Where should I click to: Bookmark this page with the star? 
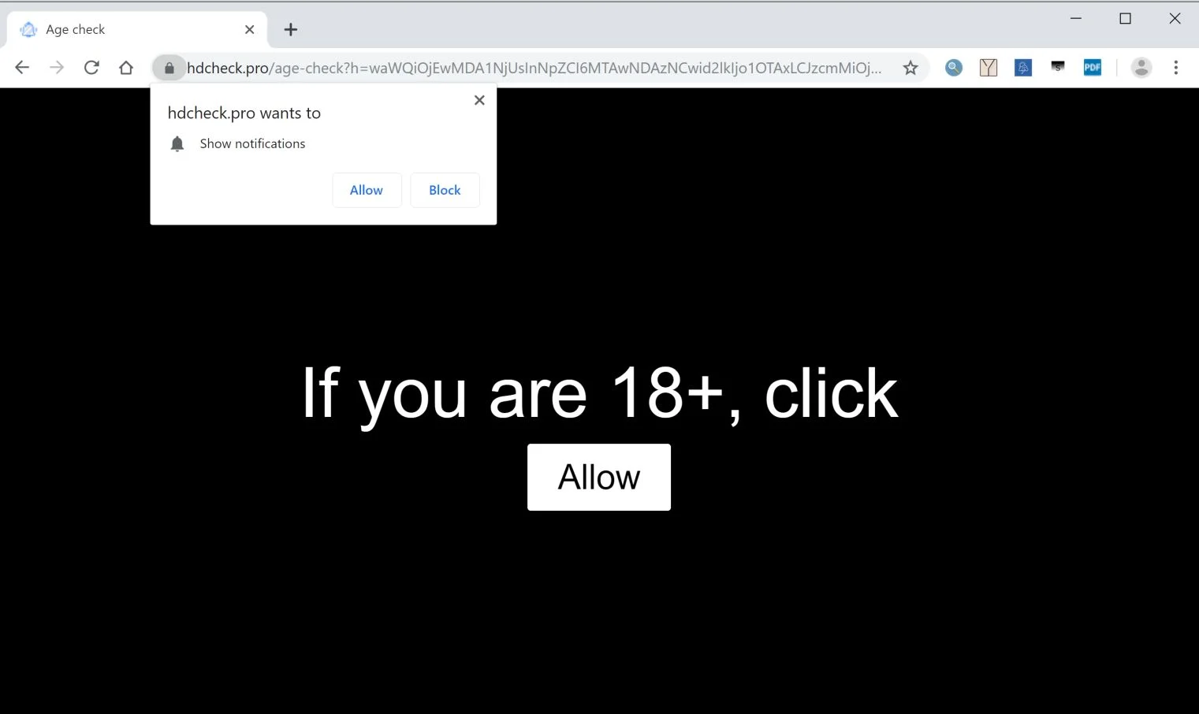(x=910, y=68)
